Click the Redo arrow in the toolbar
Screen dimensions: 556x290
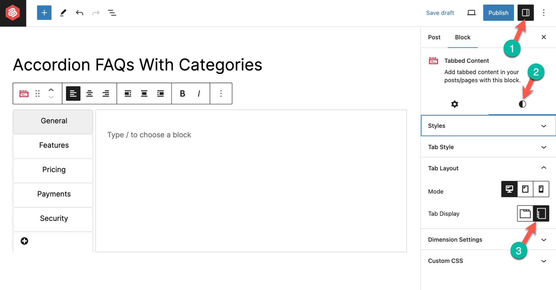[x=96, y=12]
